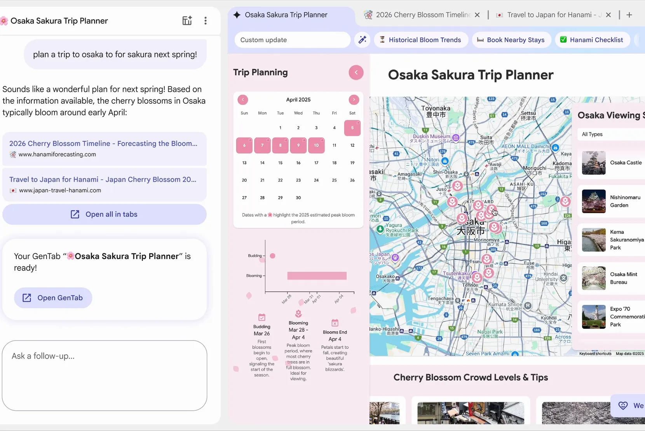Click the heart icon button at bottom right
This screenshot has height=431, width=645.
click(x=623, y=405)
